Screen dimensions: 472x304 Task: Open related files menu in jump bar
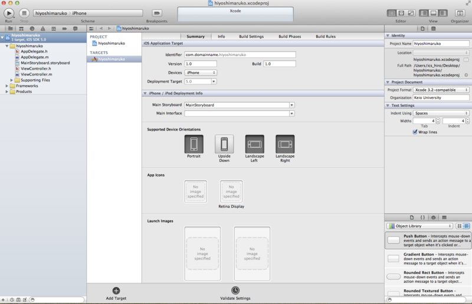tap(91, 28)
